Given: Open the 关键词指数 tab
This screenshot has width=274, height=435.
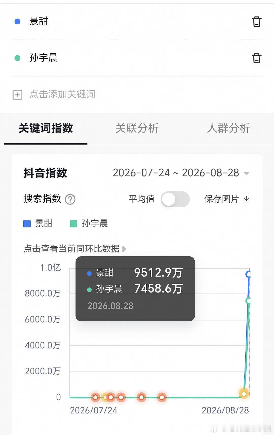Looking at the screenshot, I should click(x=46, y=128).
